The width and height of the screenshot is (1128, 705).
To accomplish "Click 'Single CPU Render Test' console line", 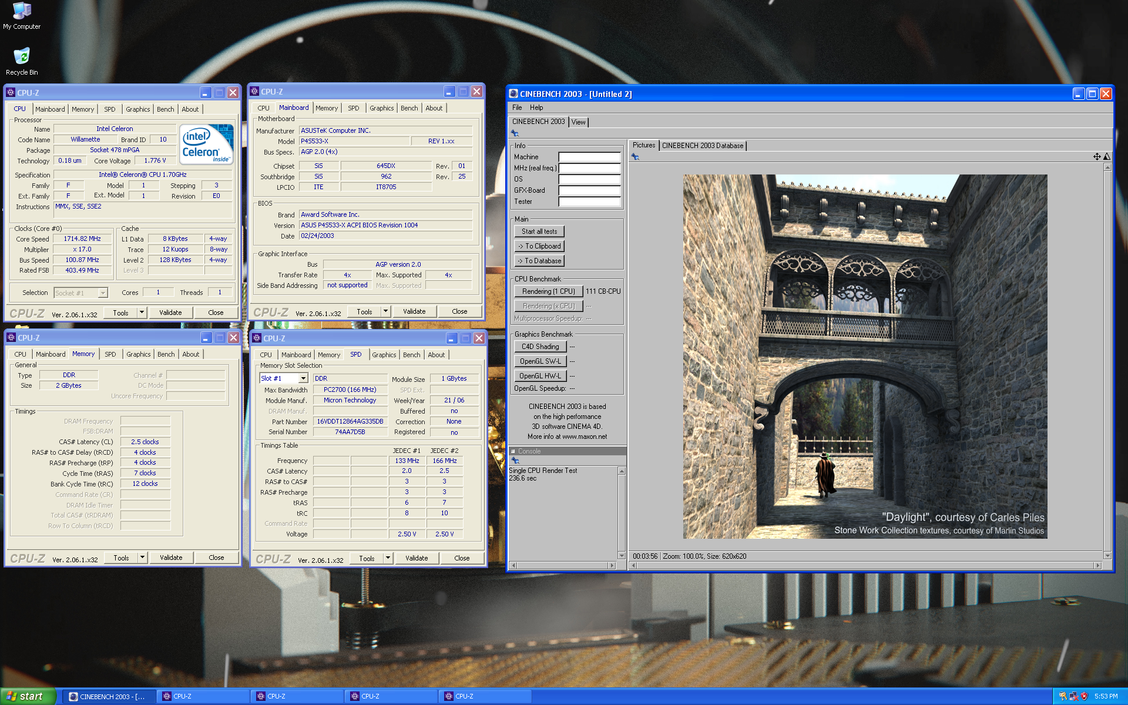I will pos(543,471).
